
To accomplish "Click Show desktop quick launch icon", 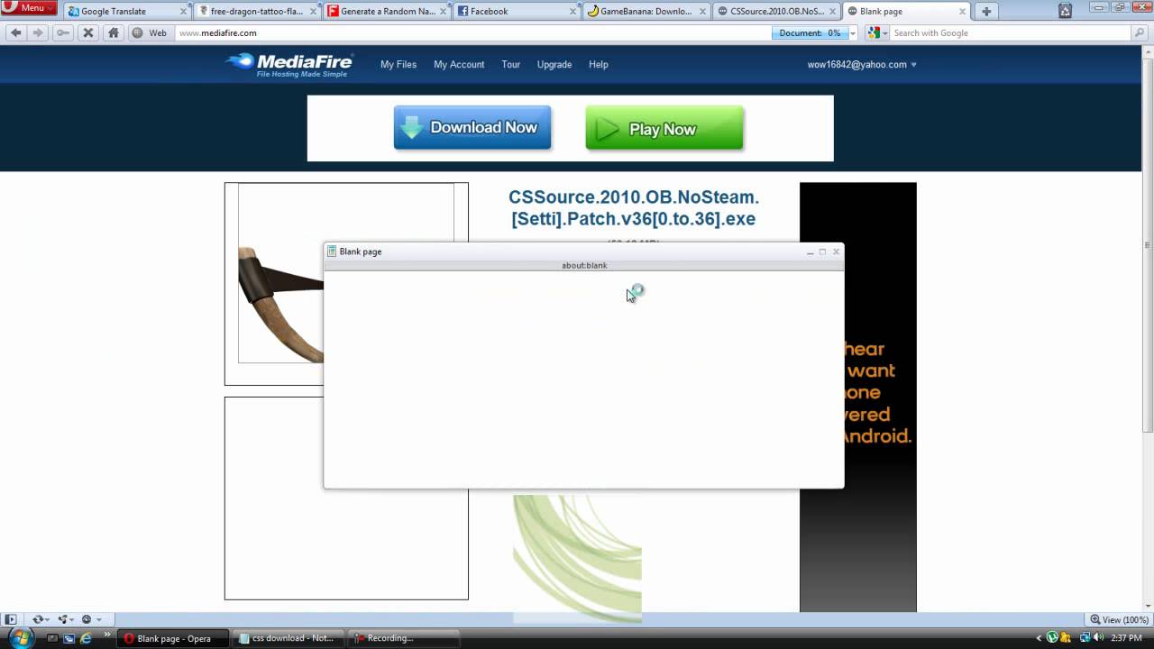I will point(52,638).
